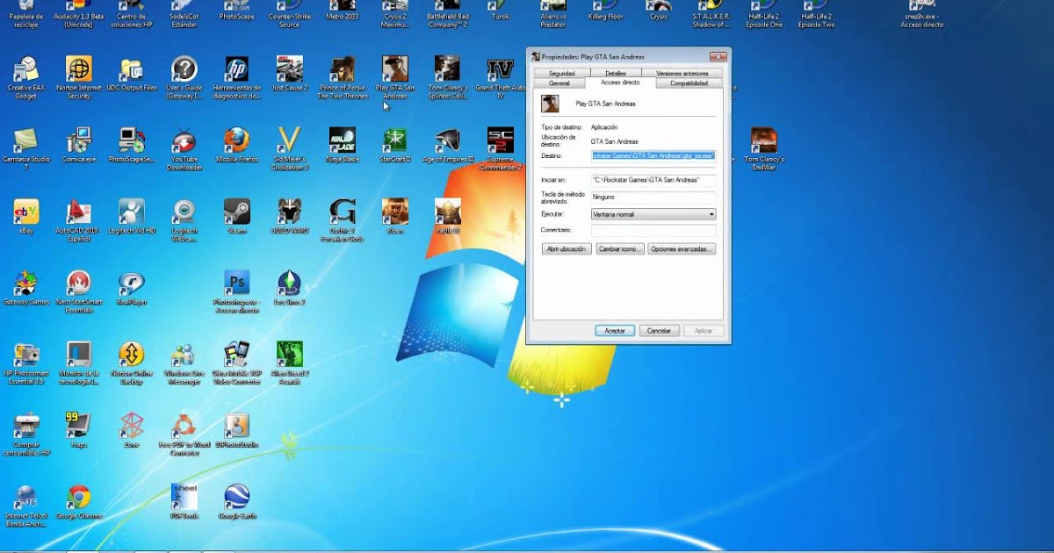The image size is (1054, 553).
Task: Launch Counter-Strike Source
Action: (x=290, y=11)
